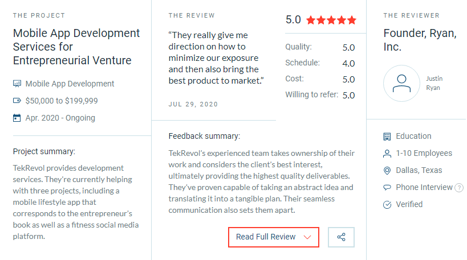This screenshot has width=467, height=260.
Task: Click the price tag budget icon
Action: [x=17, y=101]
